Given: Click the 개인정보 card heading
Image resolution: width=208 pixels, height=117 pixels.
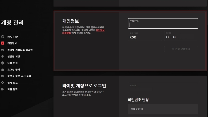Looking at the screenshot, I should (x=70, y=21).
